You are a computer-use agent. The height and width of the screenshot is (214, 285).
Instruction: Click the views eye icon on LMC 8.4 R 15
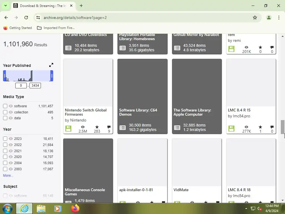click(246, 127)
